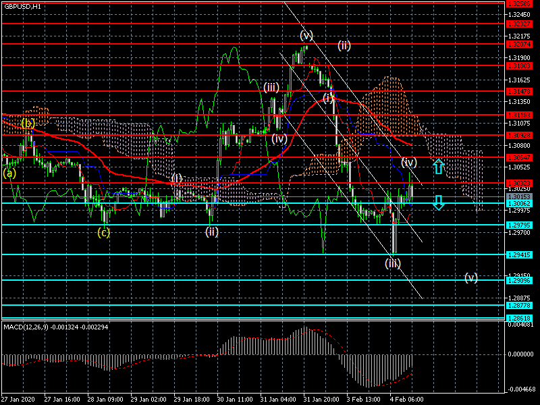
Task: Click the 31 Jan 20:00 time axis label
Action: [321, 400]
